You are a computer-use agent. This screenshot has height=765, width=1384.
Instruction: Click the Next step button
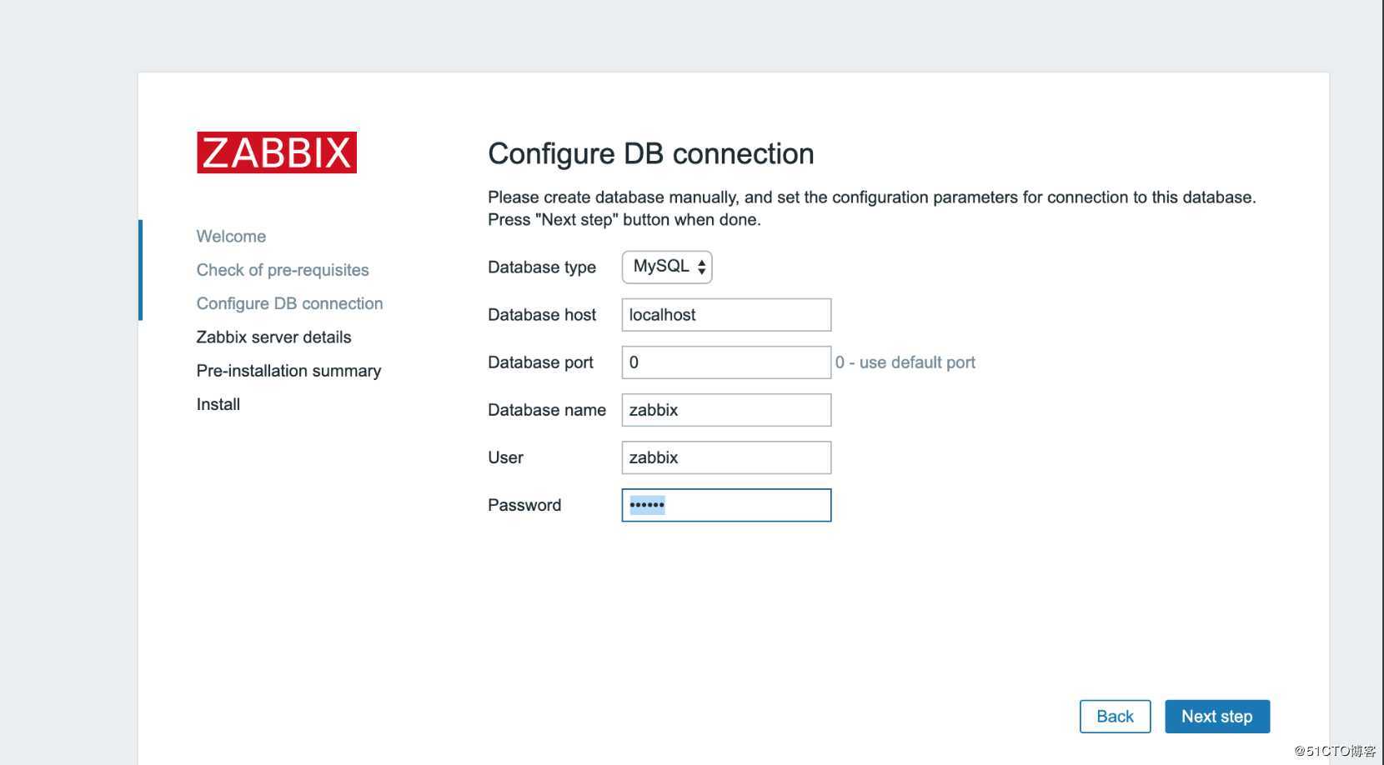point(1216,717)
